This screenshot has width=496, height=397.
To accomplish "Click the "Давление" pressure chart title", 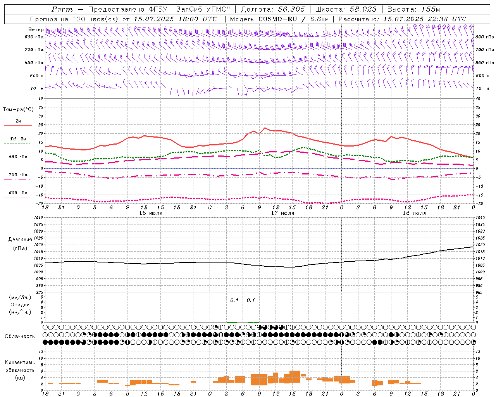I will (20, 240).
